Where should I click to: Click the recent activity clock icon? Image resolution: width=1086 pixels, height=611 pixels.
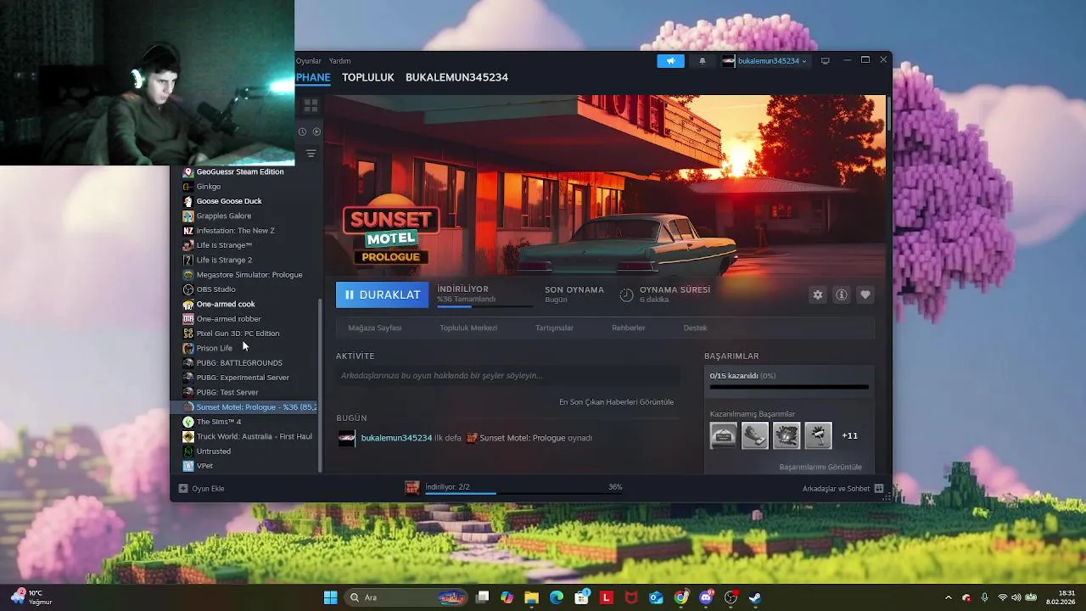302,132
